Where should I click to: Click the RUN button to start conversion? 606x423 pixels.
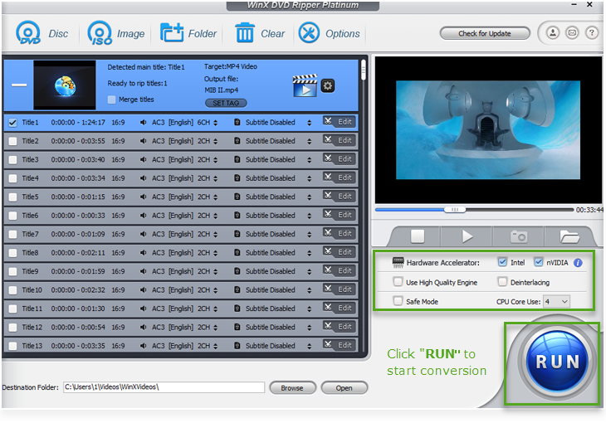tap(557, 362)
